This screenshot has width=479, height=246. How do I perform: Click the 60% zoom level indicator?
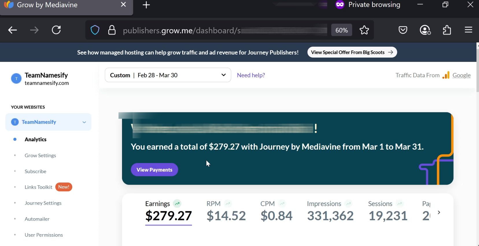(x=341, y=30)
